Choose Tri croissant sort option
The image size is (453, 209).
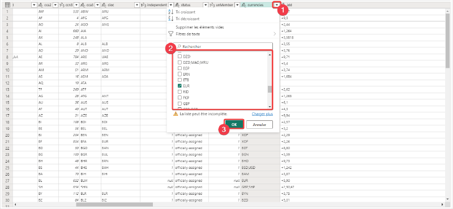pyautogui.click(x=186, y=12)
